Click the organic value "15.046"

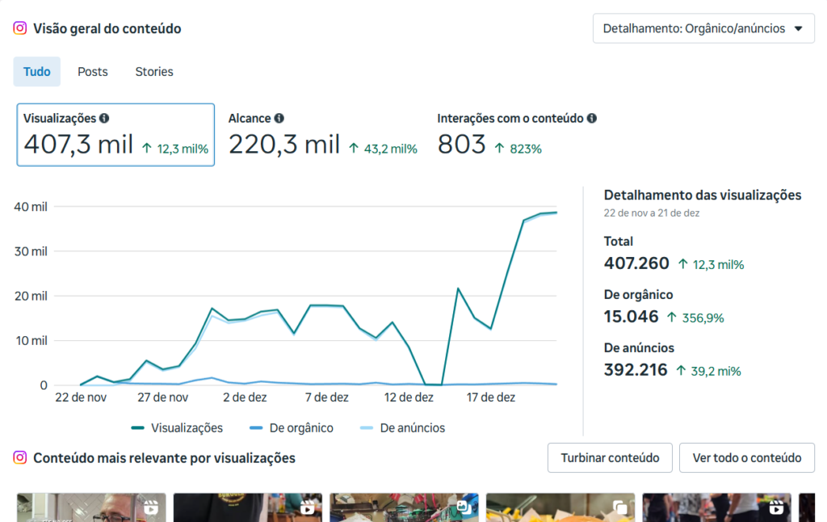pos(632,317)
